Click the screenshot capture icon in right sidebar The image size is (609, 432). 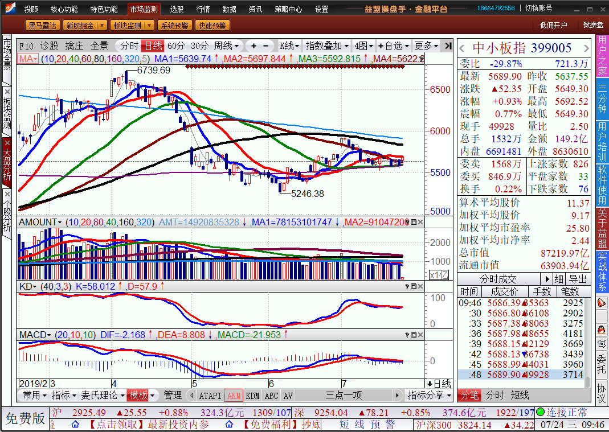pos(601,344)
